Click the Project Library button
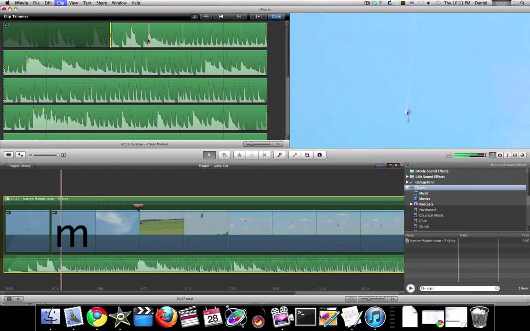530x331 pixels. point(19,165)
